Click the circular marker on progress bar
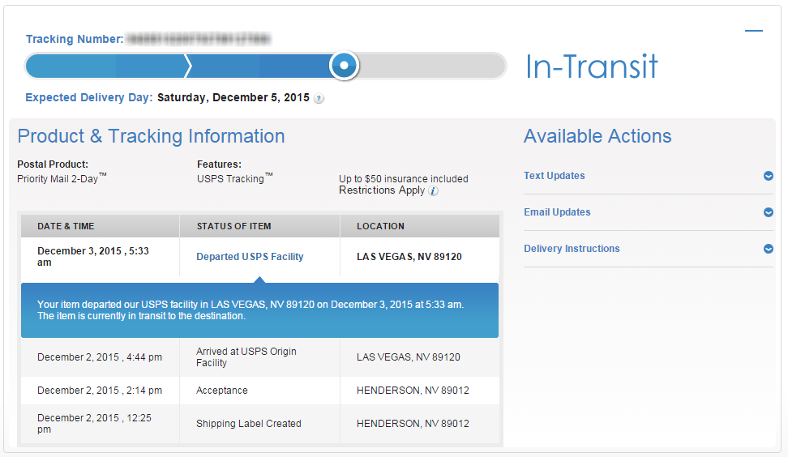This screenshot has height=457, width=788. (x=345, y=65)
